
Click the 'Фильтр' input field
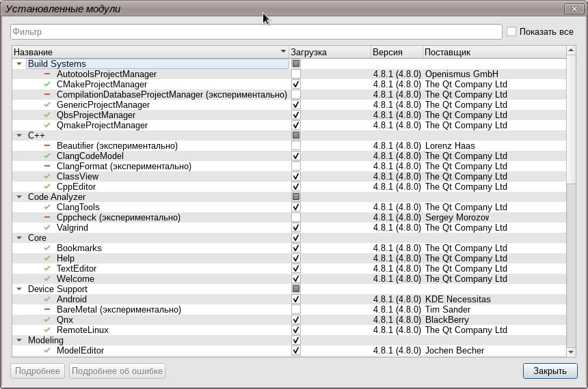coord(256,32)
